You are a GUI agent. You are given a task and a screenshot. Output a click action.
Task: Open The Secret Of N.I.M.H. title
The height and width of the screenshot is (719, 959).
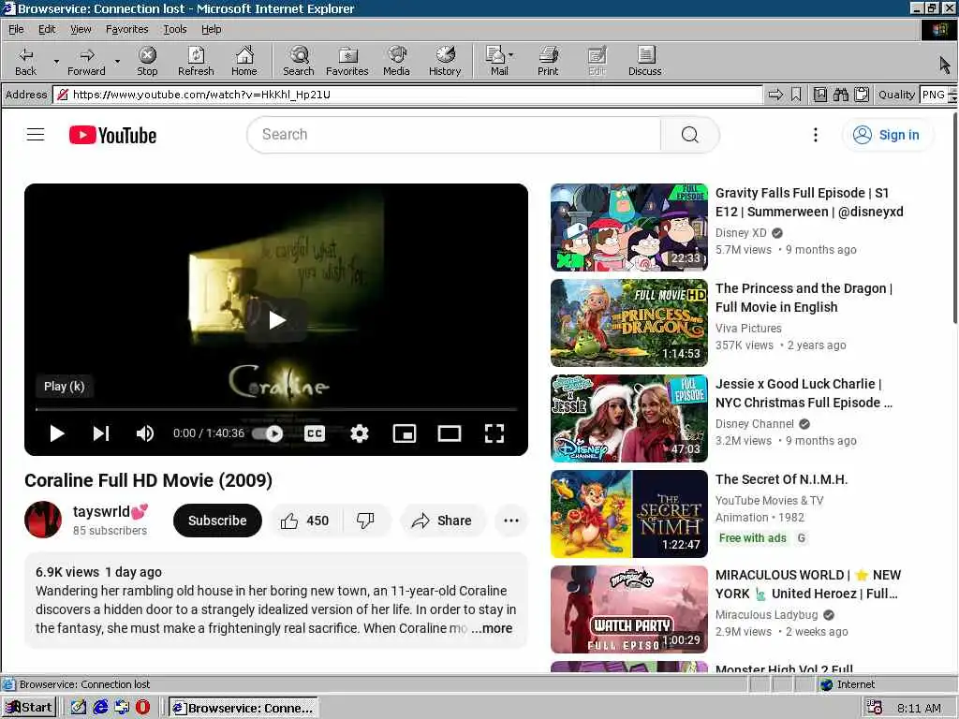coord(781,479)
